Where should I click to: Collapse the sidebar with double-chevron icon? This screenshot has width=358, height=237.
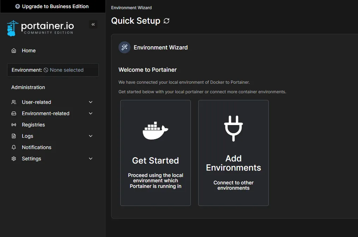(x=93, y=24)
